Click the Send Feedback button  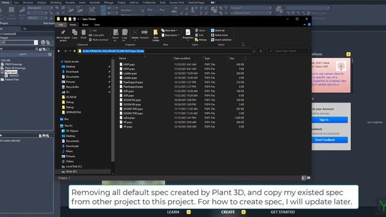click(330, 140)
